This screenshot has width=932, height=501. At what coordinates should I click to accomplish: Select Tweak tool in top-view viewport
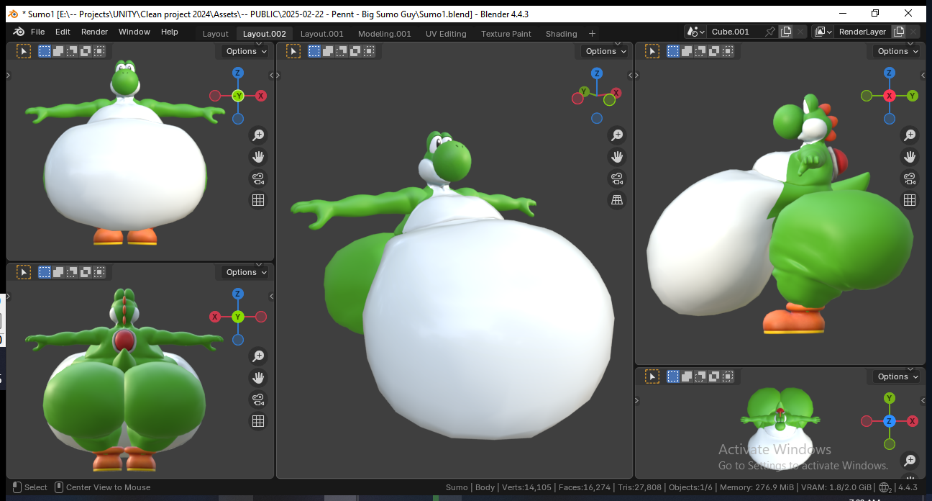652,376
